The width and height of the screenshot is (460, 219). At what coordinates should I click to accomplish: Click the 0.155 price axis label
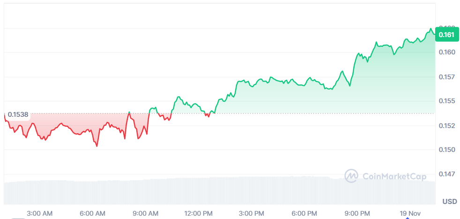[x=446, y=101]
